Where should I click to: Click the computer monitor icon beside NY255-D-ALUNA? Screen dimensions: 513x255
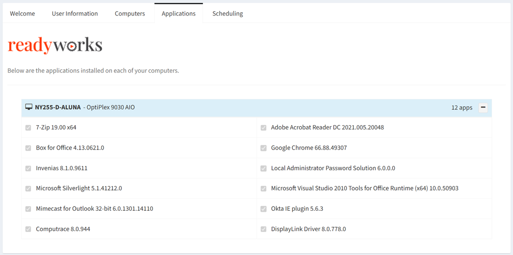click(29, 107)
